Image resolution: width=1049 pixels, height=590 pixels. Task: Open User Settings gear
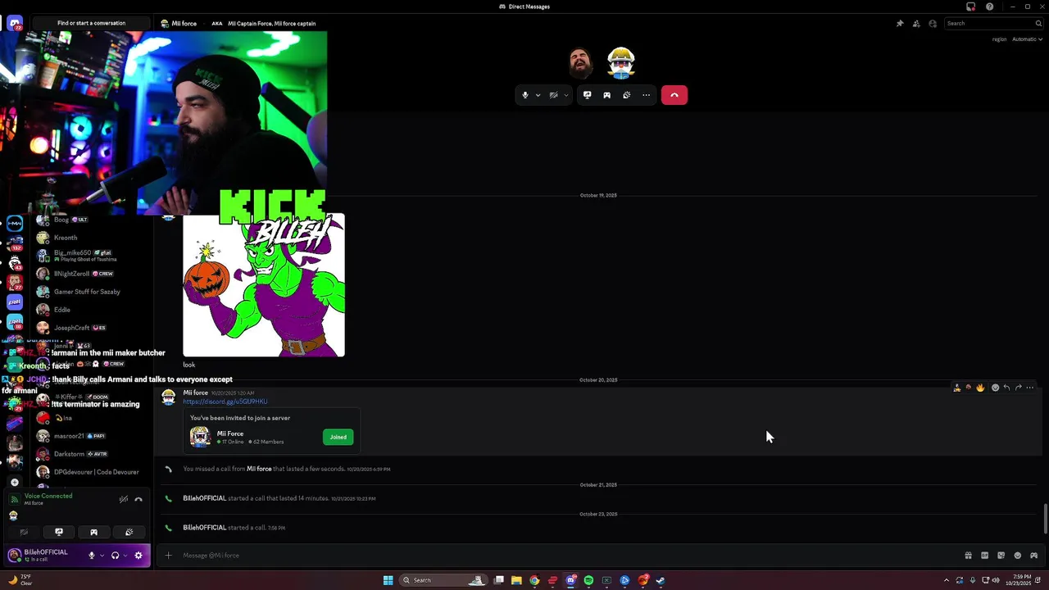click(x=139, y=556)
